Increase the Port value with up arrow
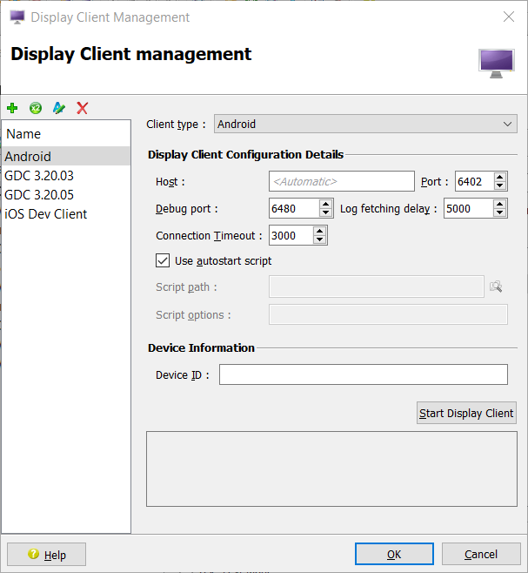Image resolution: width=528 pixels, height=573 pixels. tap(499, 178)
